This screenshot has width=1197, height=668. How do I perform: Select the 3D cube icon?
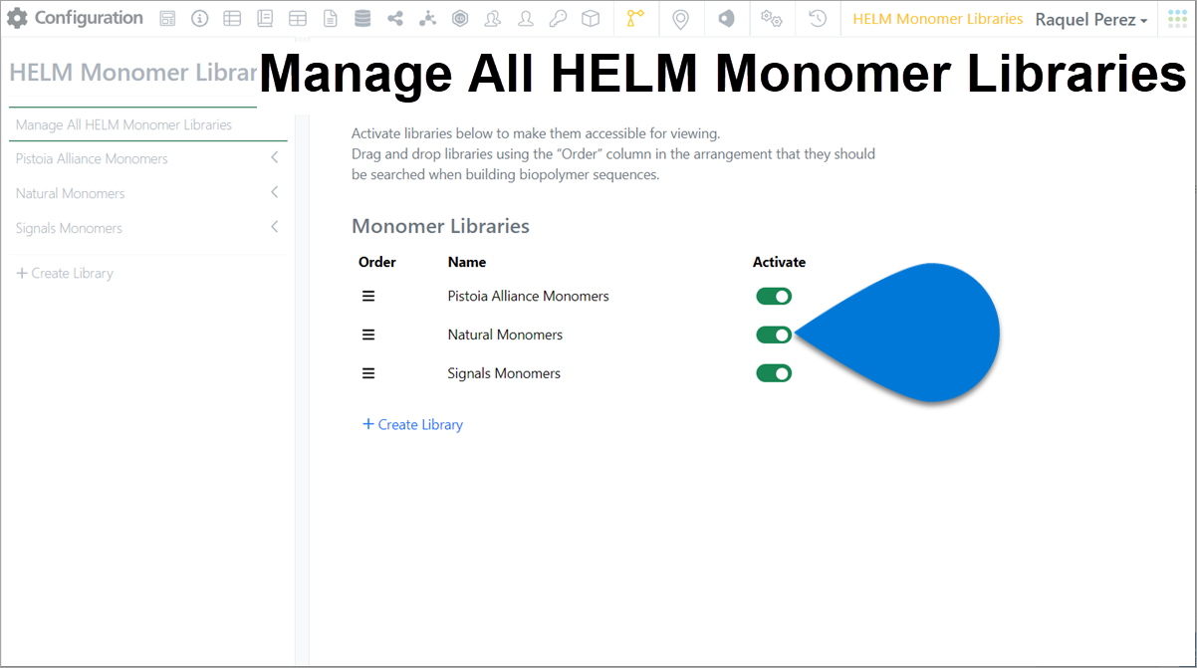[x=591, y=19]
